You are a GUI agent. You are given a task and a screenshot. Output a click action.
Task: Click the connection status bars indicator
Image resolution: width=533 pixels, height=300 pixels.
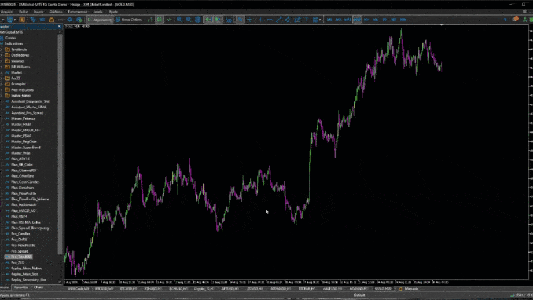pyautogui.click(x=513, y=295)
